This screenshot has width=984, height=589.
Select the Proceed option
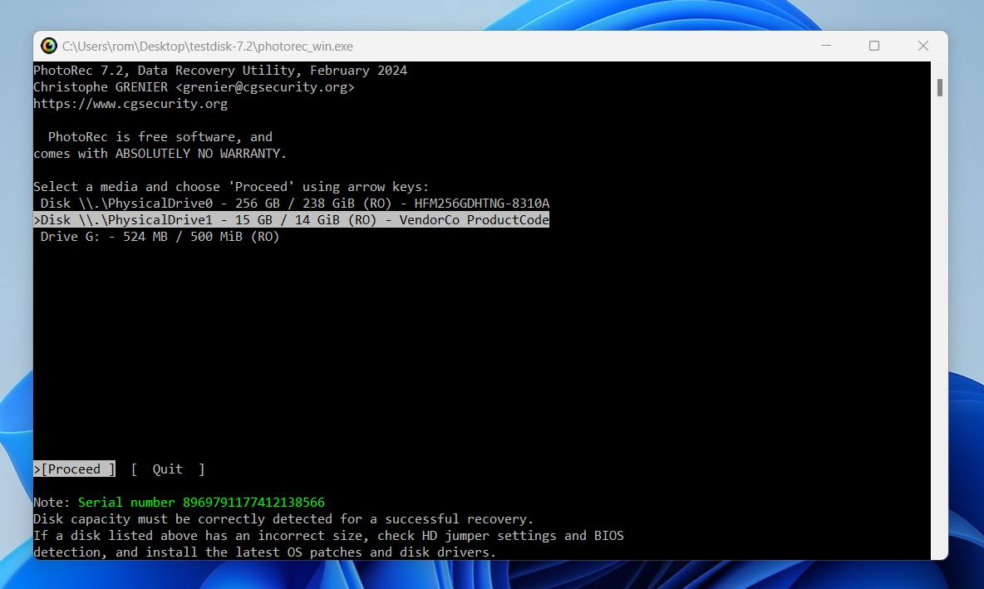pos(75,469)
